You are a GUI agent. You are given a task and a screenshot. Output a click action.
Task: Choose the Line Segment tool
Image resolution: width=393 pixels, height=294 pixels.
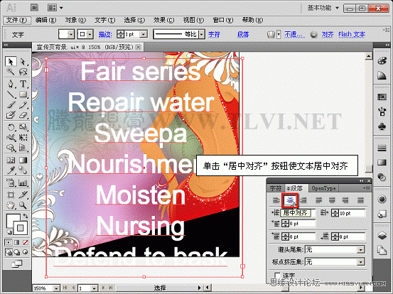coord(11,94)
